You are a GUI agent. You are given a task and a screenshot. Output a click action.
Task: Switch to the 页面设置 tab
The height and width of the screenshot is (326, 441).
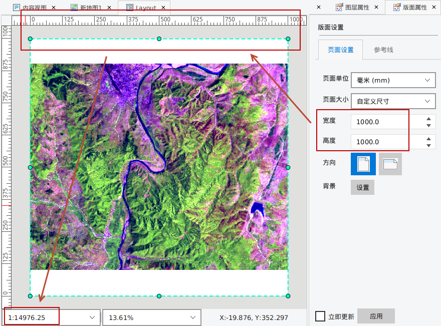click(340, 50)
